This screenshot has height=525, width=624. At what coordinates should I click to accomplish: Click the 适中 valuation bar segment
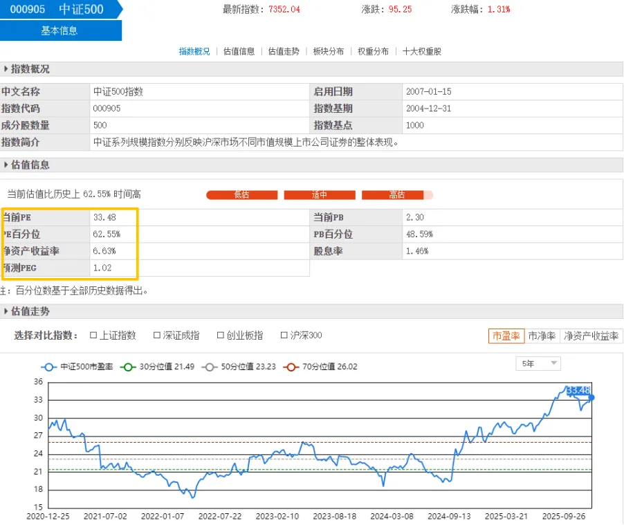click(x=319, y=195)
